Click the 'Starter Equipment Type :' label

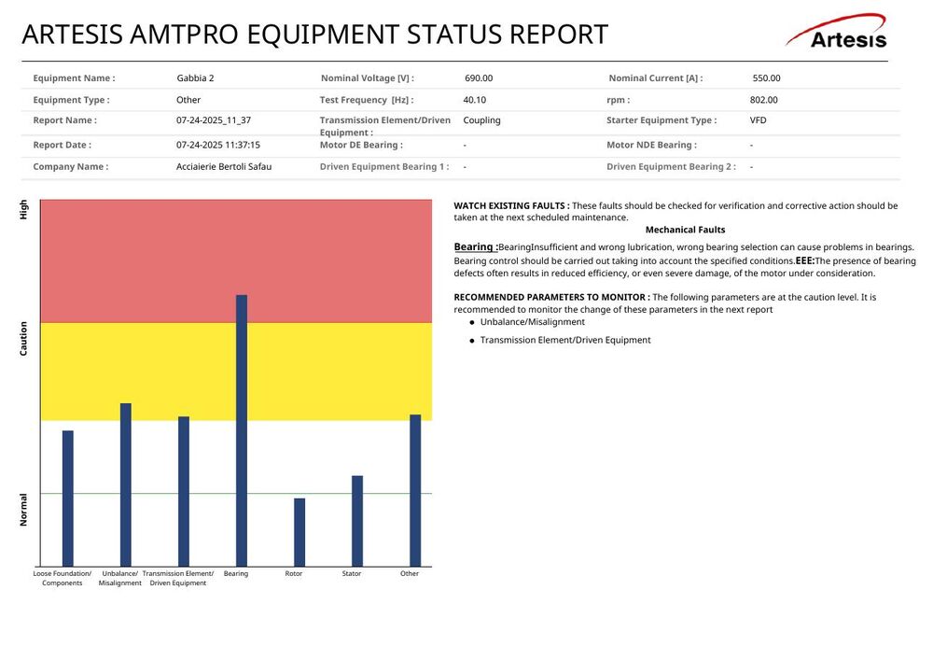point(661,120)
